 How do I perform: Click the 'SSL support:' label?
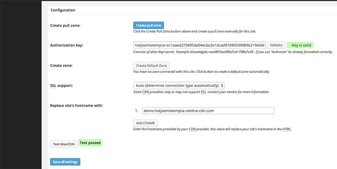click(61, 86)
